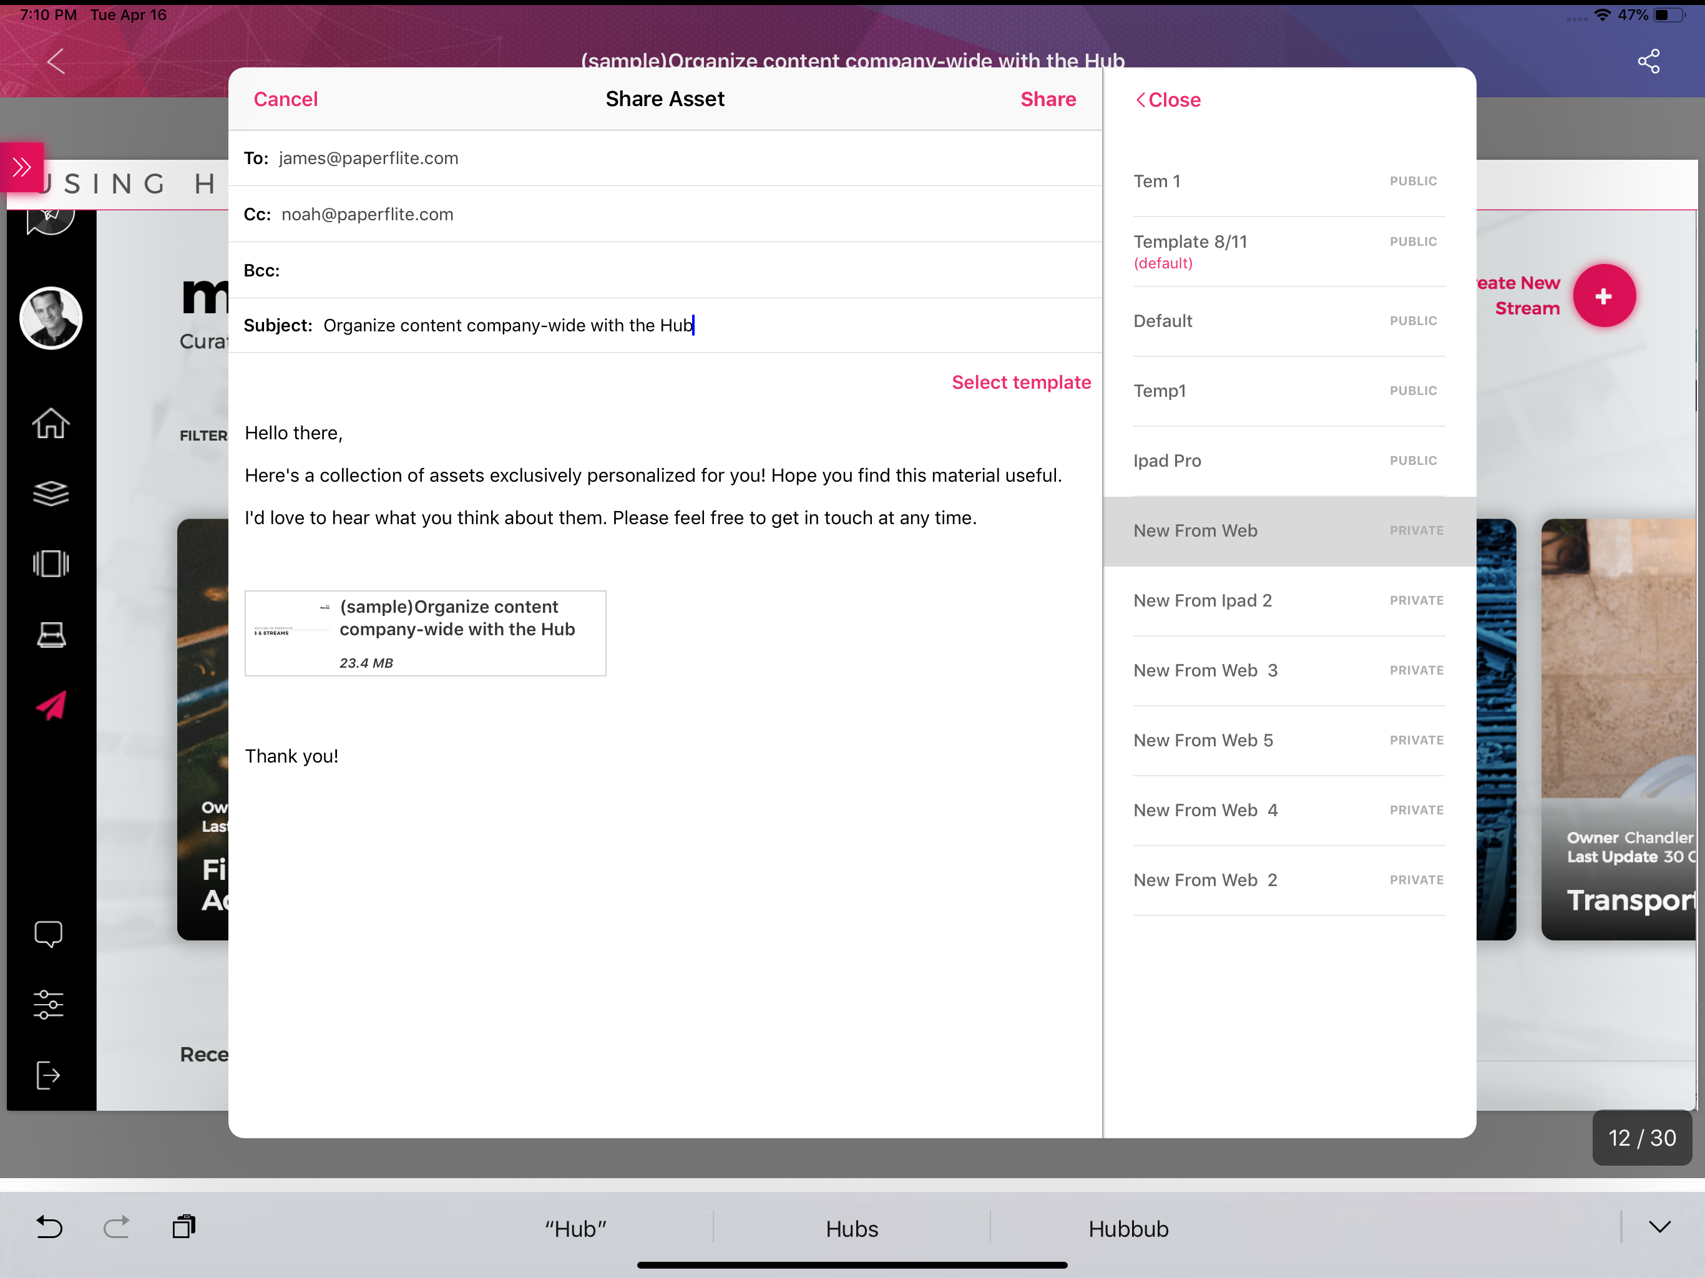
Task: Expand the sidebar with double-chevron button
Action: 22,167
